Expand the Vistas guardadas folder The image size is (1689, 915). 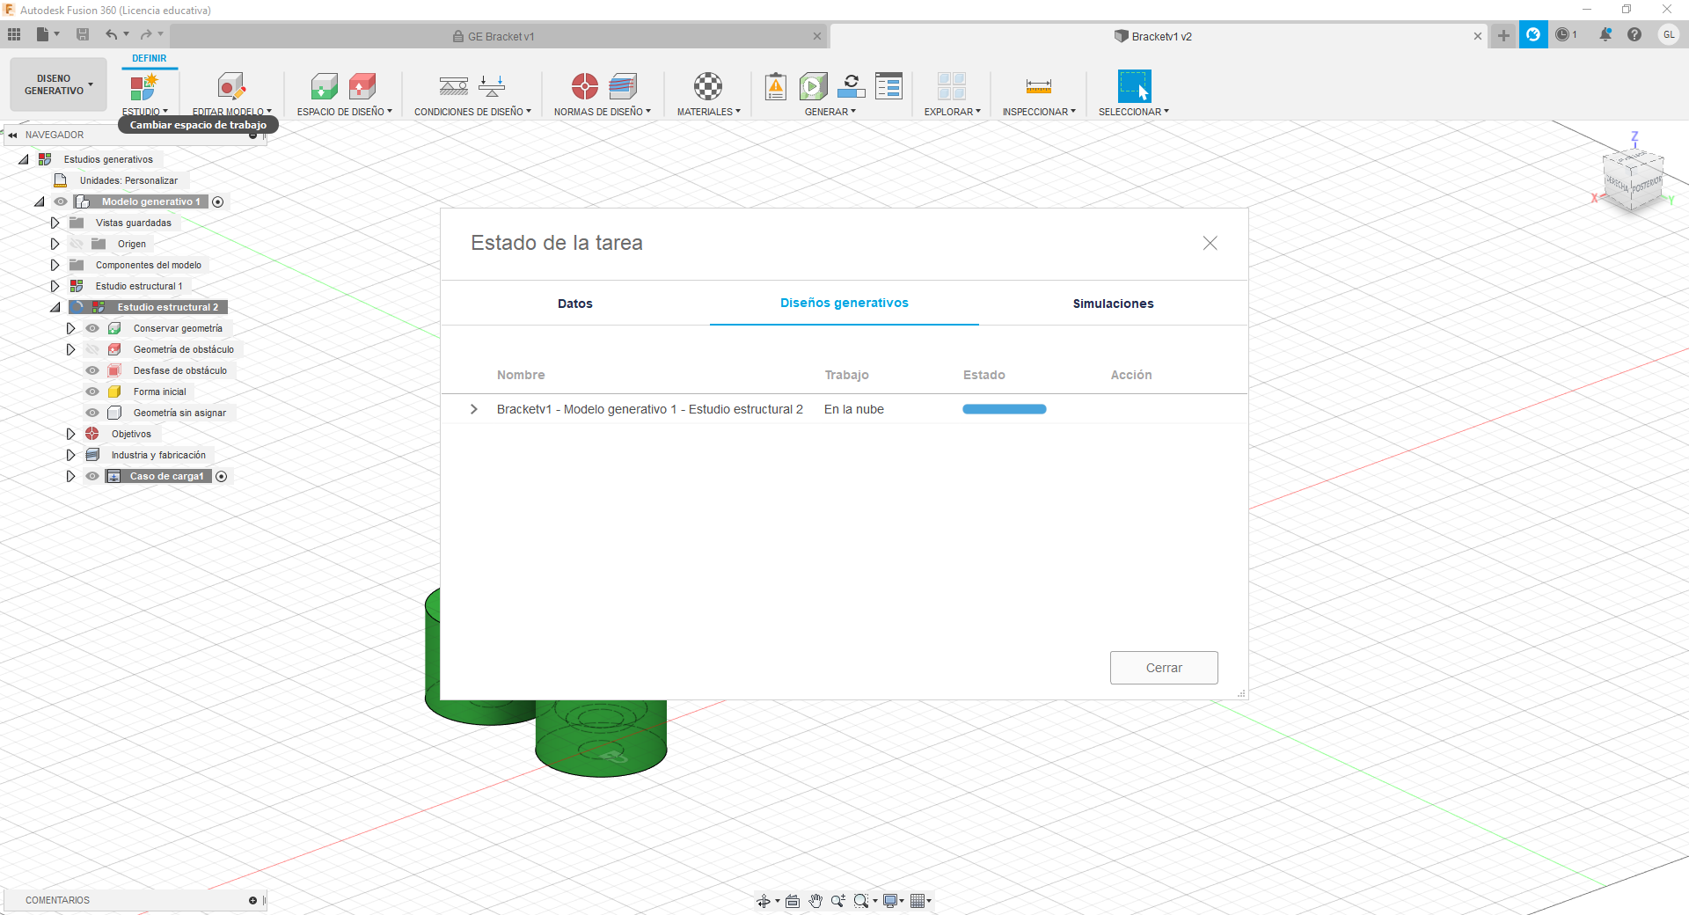tap(55, 223)
